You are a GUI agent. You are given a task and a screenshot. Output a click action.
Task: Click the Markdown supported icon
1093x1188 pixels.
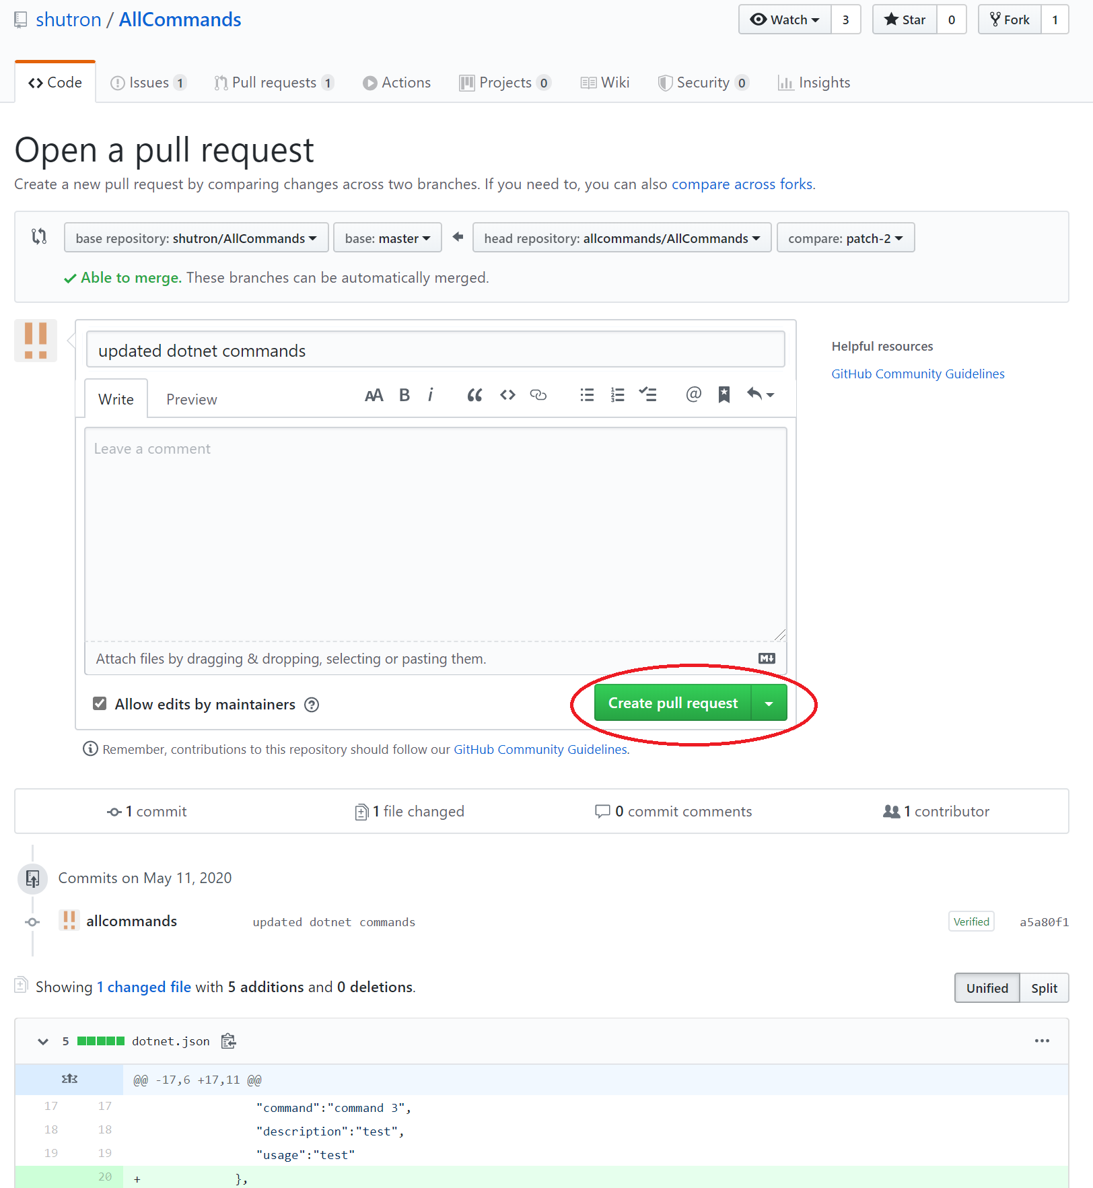click(767, 658)
